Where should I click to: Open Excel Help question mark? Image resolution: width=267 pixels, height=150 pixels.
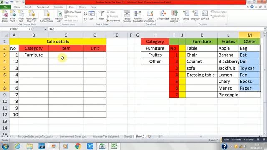pos(252,7)
